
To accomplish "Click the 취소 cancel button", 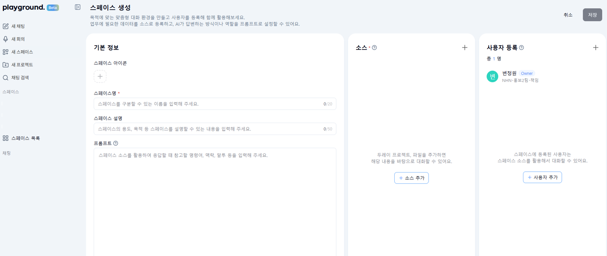I will coord(568,15).
